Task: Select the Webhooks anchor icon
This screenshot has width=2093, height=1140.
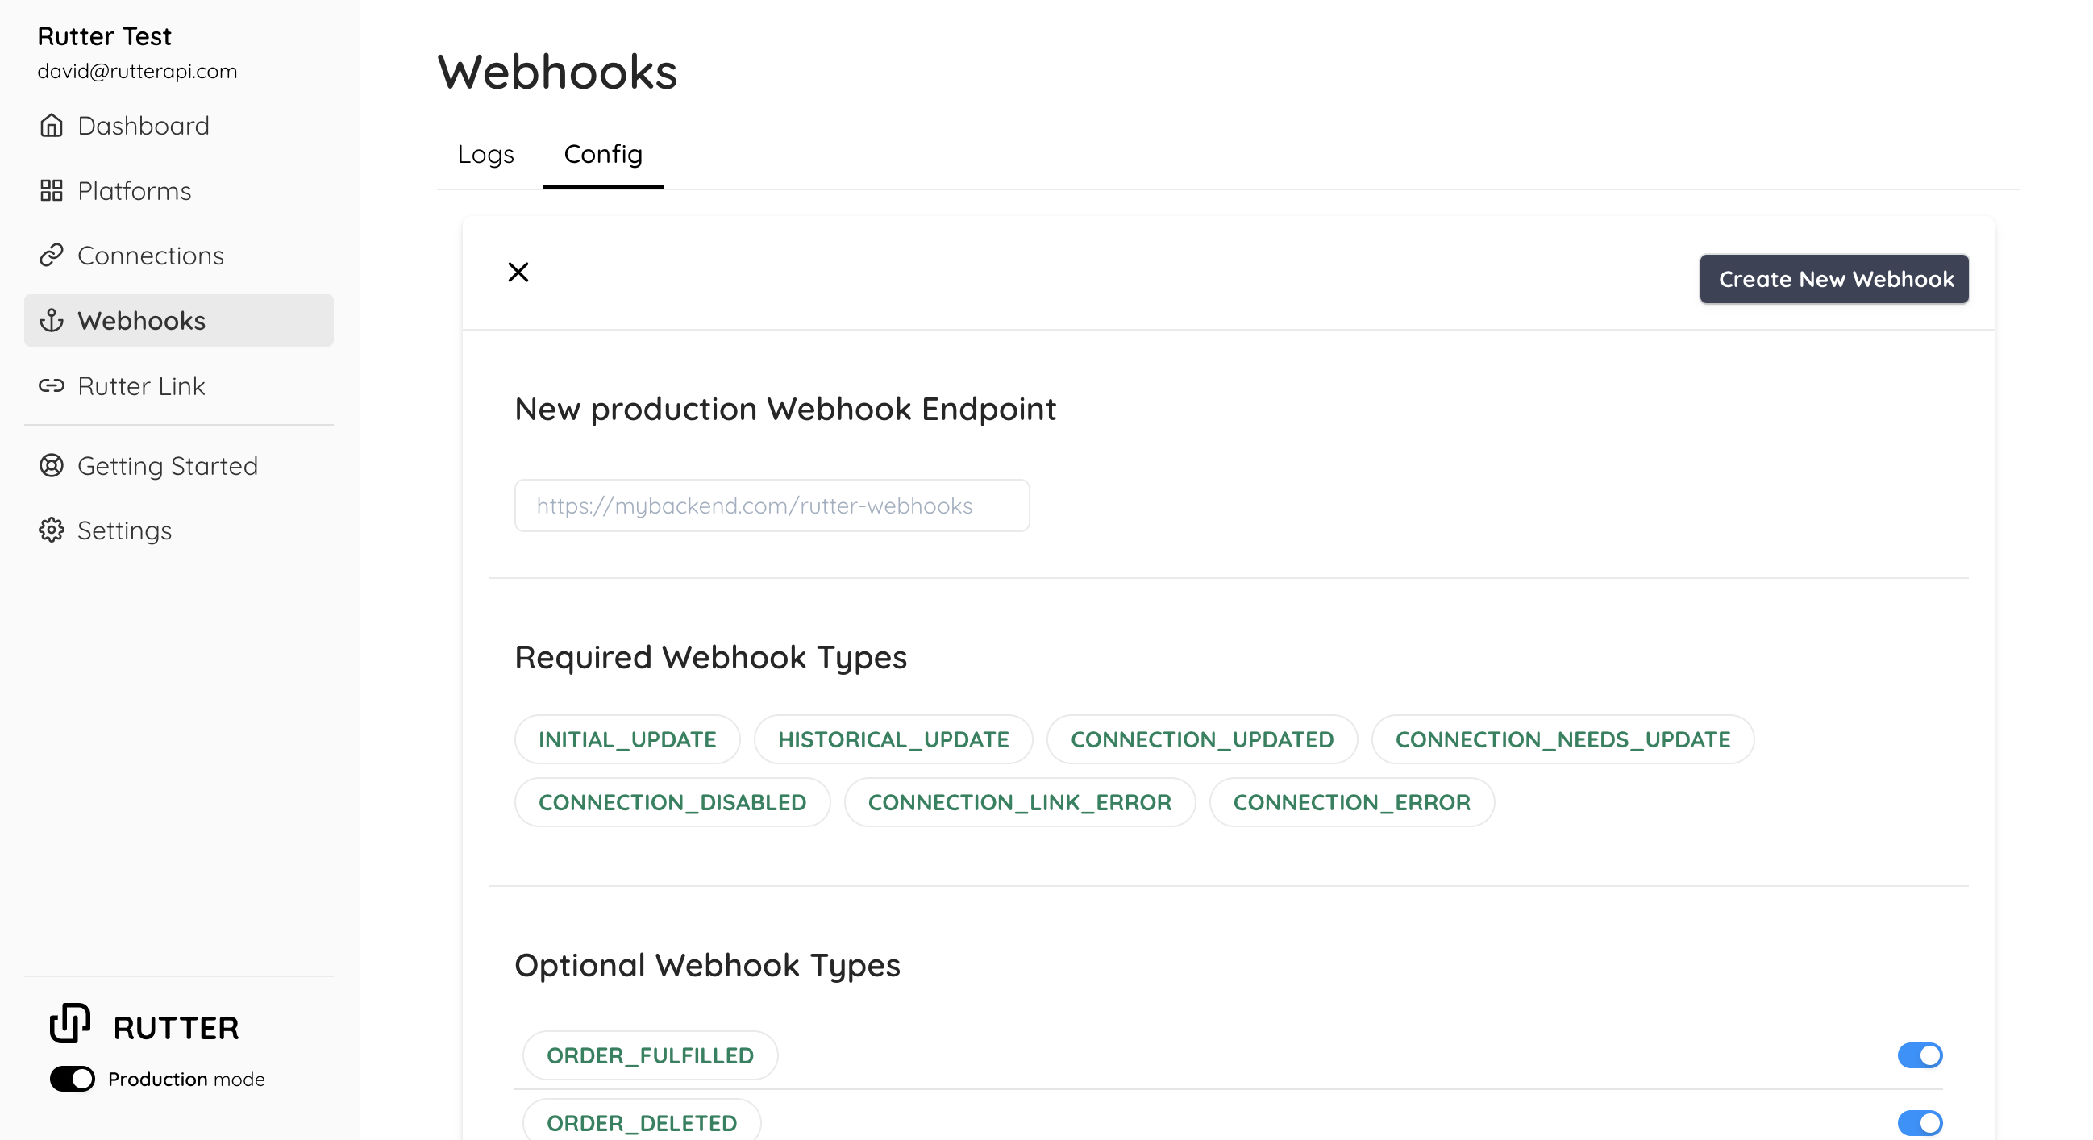Action: 52,320
